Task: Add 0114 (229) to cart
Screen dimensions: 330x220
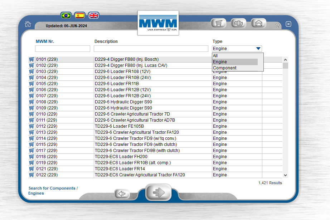Action: click(31, 138)
